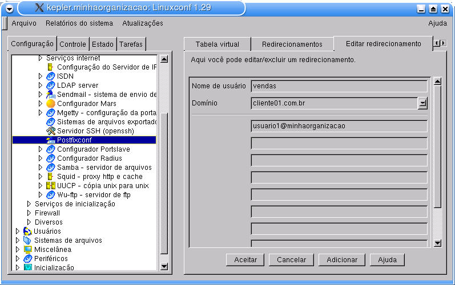
Task: Open the window menu button in the title bar
Action: (9, 9)
